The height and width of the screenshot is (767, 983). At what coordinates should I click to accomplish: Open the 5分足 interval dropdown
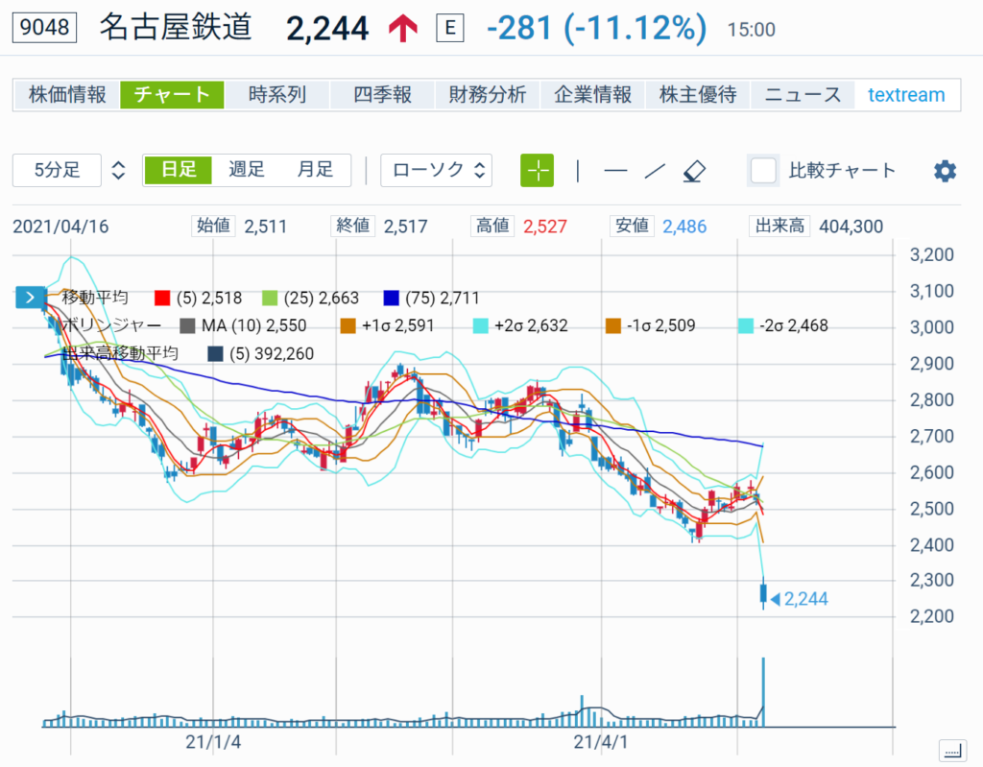(x=56, y=170)
